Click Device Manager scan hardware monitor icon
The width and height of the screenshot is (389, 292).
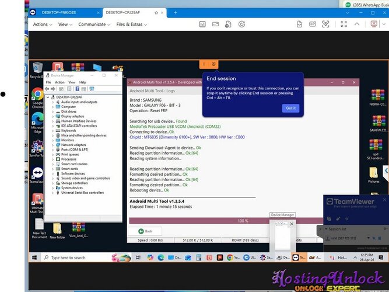(92, 89)
